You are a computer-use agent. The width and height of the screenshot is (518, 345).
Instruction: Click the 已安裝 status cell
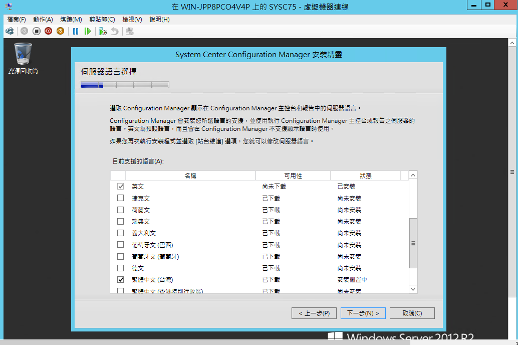coord(346,187)
